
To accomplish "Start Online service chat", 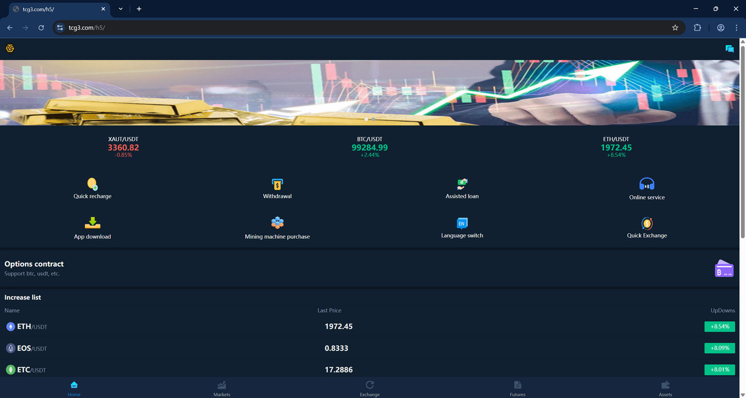I will pyautogui.click(x=646, y=188).
